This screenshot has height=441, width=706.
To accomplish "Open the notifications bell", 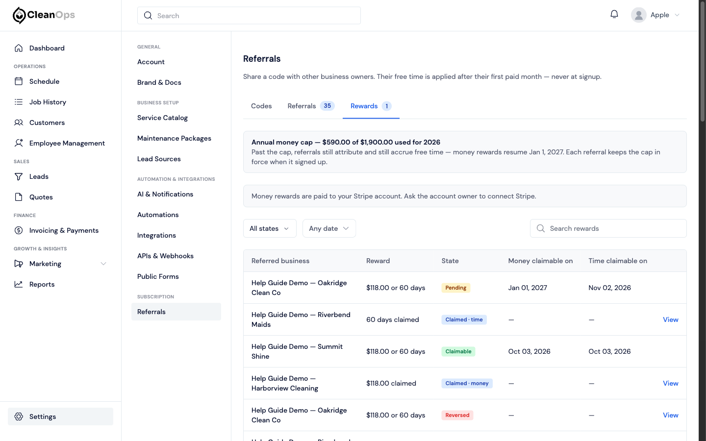I will tap(614, 14).
